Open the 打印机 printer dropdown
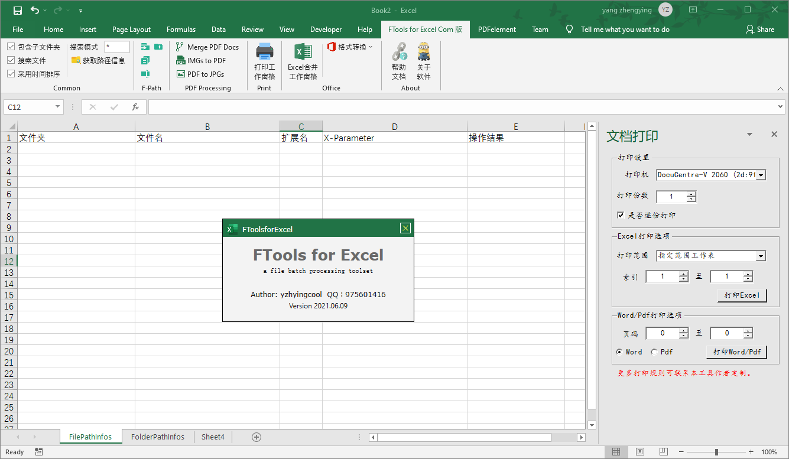 click(761, 175)
